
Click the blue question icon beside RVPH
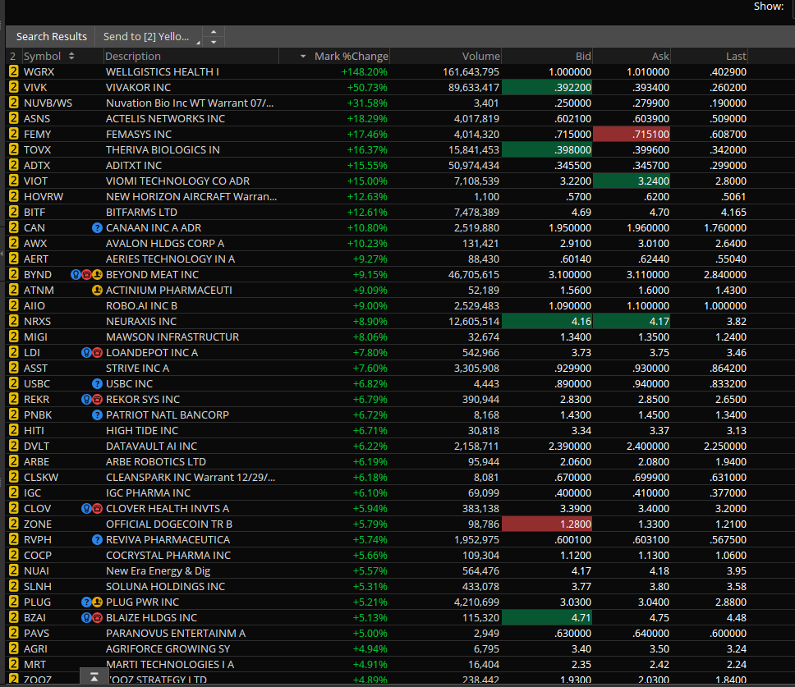click(98, 540)
